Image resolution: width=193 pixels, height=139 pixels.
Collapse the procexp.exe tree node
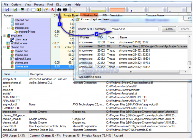pyautogui.click(x=8, y=28)
